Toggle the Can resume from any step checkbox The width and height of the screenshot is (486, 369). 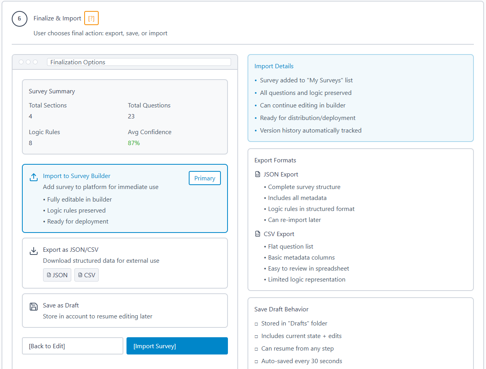257,349
